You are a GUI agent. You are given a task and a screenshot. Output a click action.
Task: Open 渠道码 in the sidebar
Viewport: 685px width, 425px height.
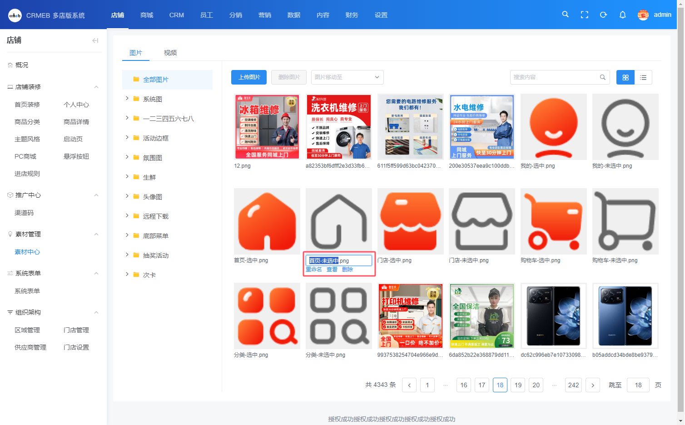24,213
